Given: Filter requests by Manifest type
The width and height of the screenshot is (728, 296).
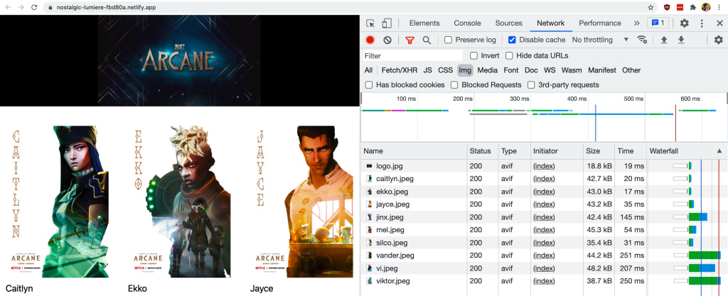Looking at the screenshot, I should 602,70.
